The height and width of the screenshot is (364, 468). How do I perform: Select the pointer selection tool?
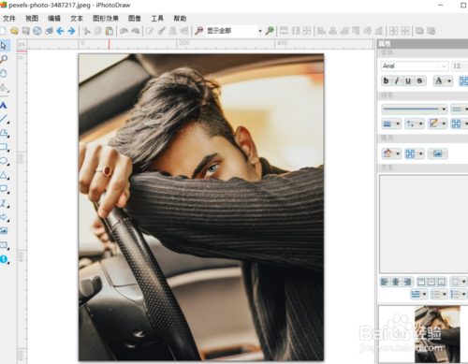pos(4,46)
